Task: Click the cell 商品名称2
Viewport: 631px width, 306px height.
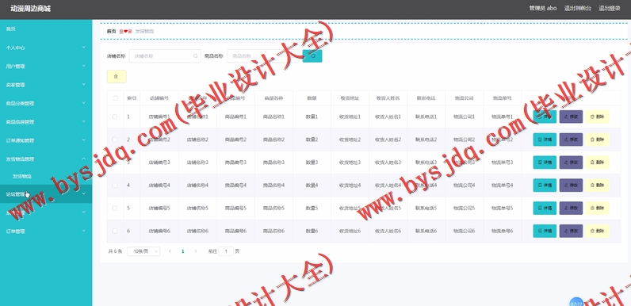Action: [x=273, y=140]
